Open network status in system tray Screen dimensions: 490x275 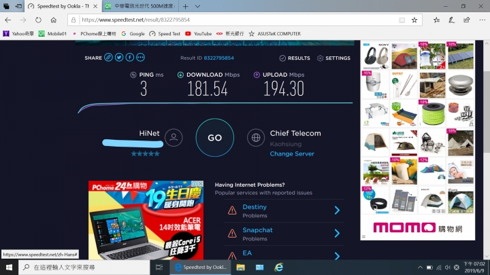click(x=439, y=268)
